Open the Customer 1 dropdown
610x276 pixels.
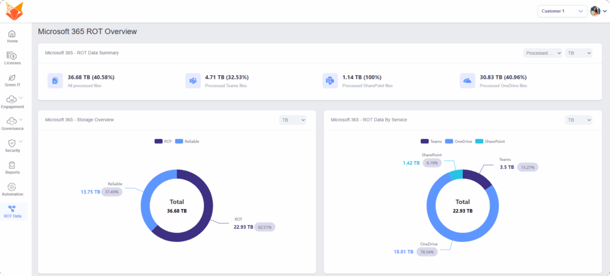562,11
